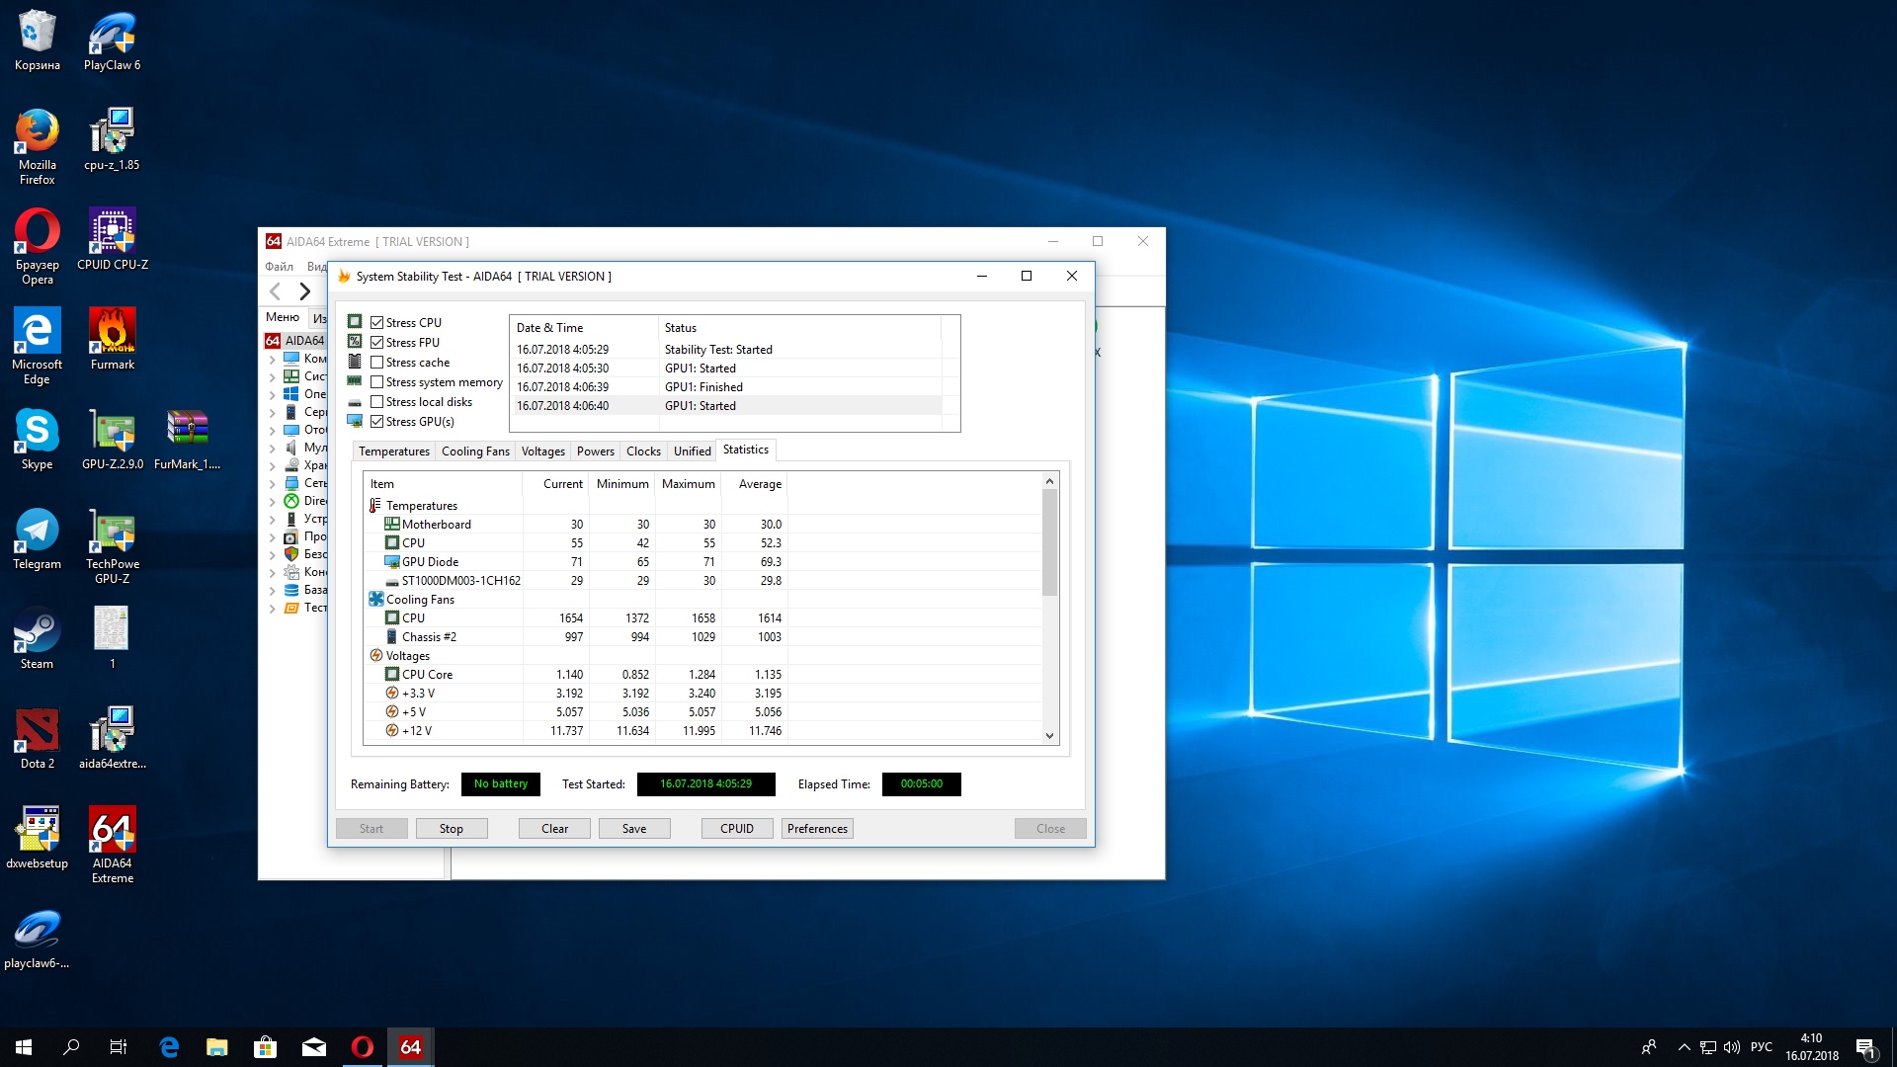
Task: Expand the tree node beside 'Муль'
Action: pyautogui.click(x=273, y=449)
